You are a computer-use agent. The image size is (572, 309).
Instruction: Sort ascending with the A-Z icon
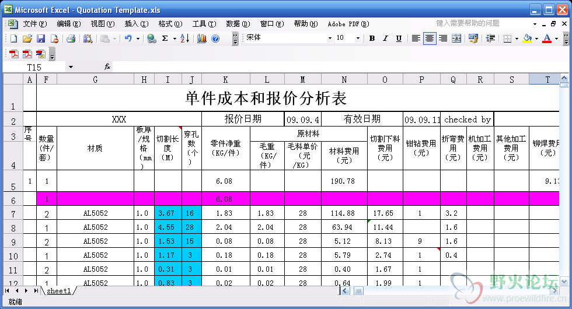pos(185,38)
